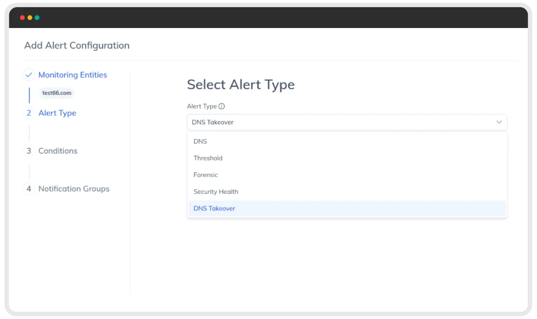Screen dimensions: 537x319
Task: Click step number 4 circle
Action: [x=29, y=189]
